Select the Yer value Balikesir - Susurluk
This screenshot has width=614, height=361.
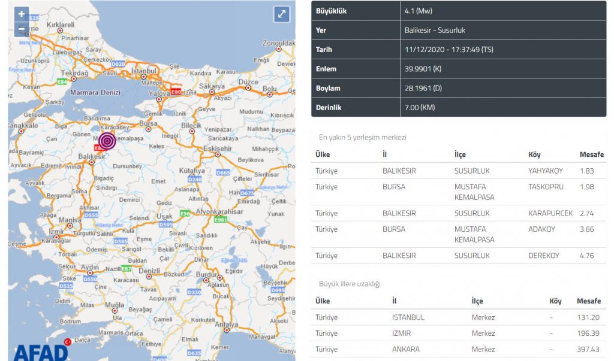[435, 30]
